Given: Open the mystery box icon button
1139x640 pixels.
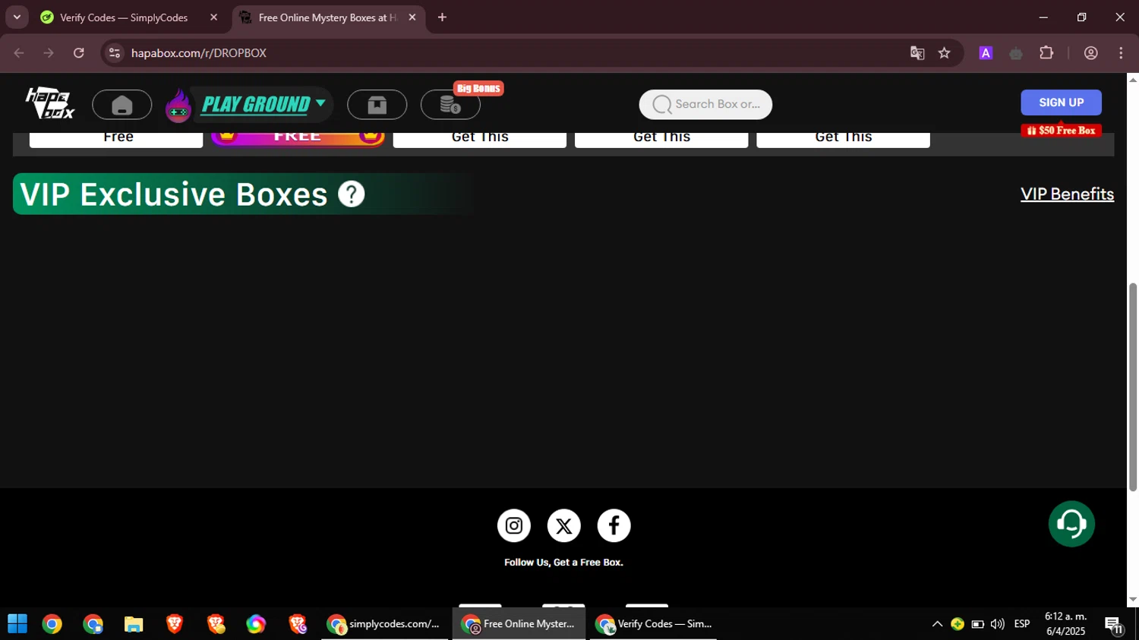Looking at the screenshot, I should tap(377, 105).
